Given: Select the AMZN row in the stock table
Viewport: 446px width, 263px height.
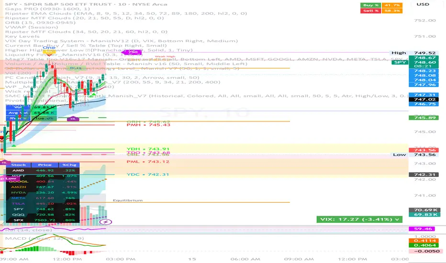Looking at the screenshot, I should [x=43, y=187].
